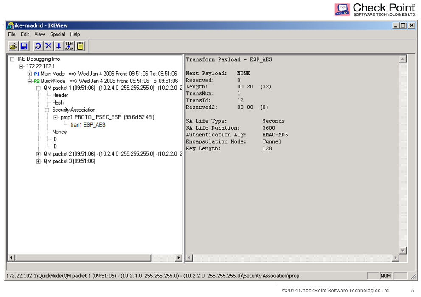Open the File menu
Image resolution: width=421 pixels, height=297 pixels.
pos(11,34)
